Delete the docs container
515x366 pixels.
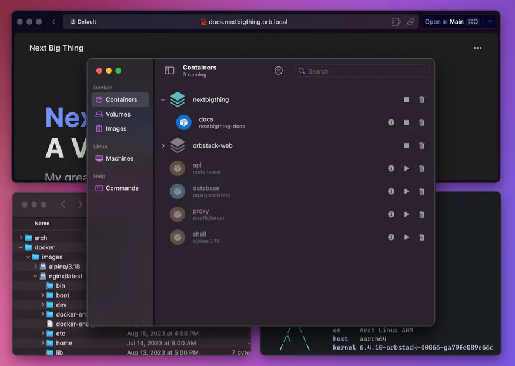point(422,122)
